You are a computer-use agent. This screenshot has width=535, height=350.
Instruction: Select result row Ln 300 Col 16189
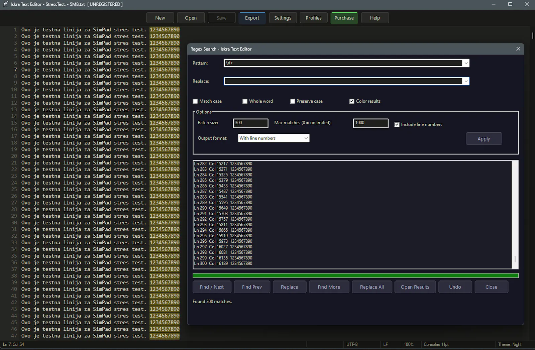pos(223,263)
